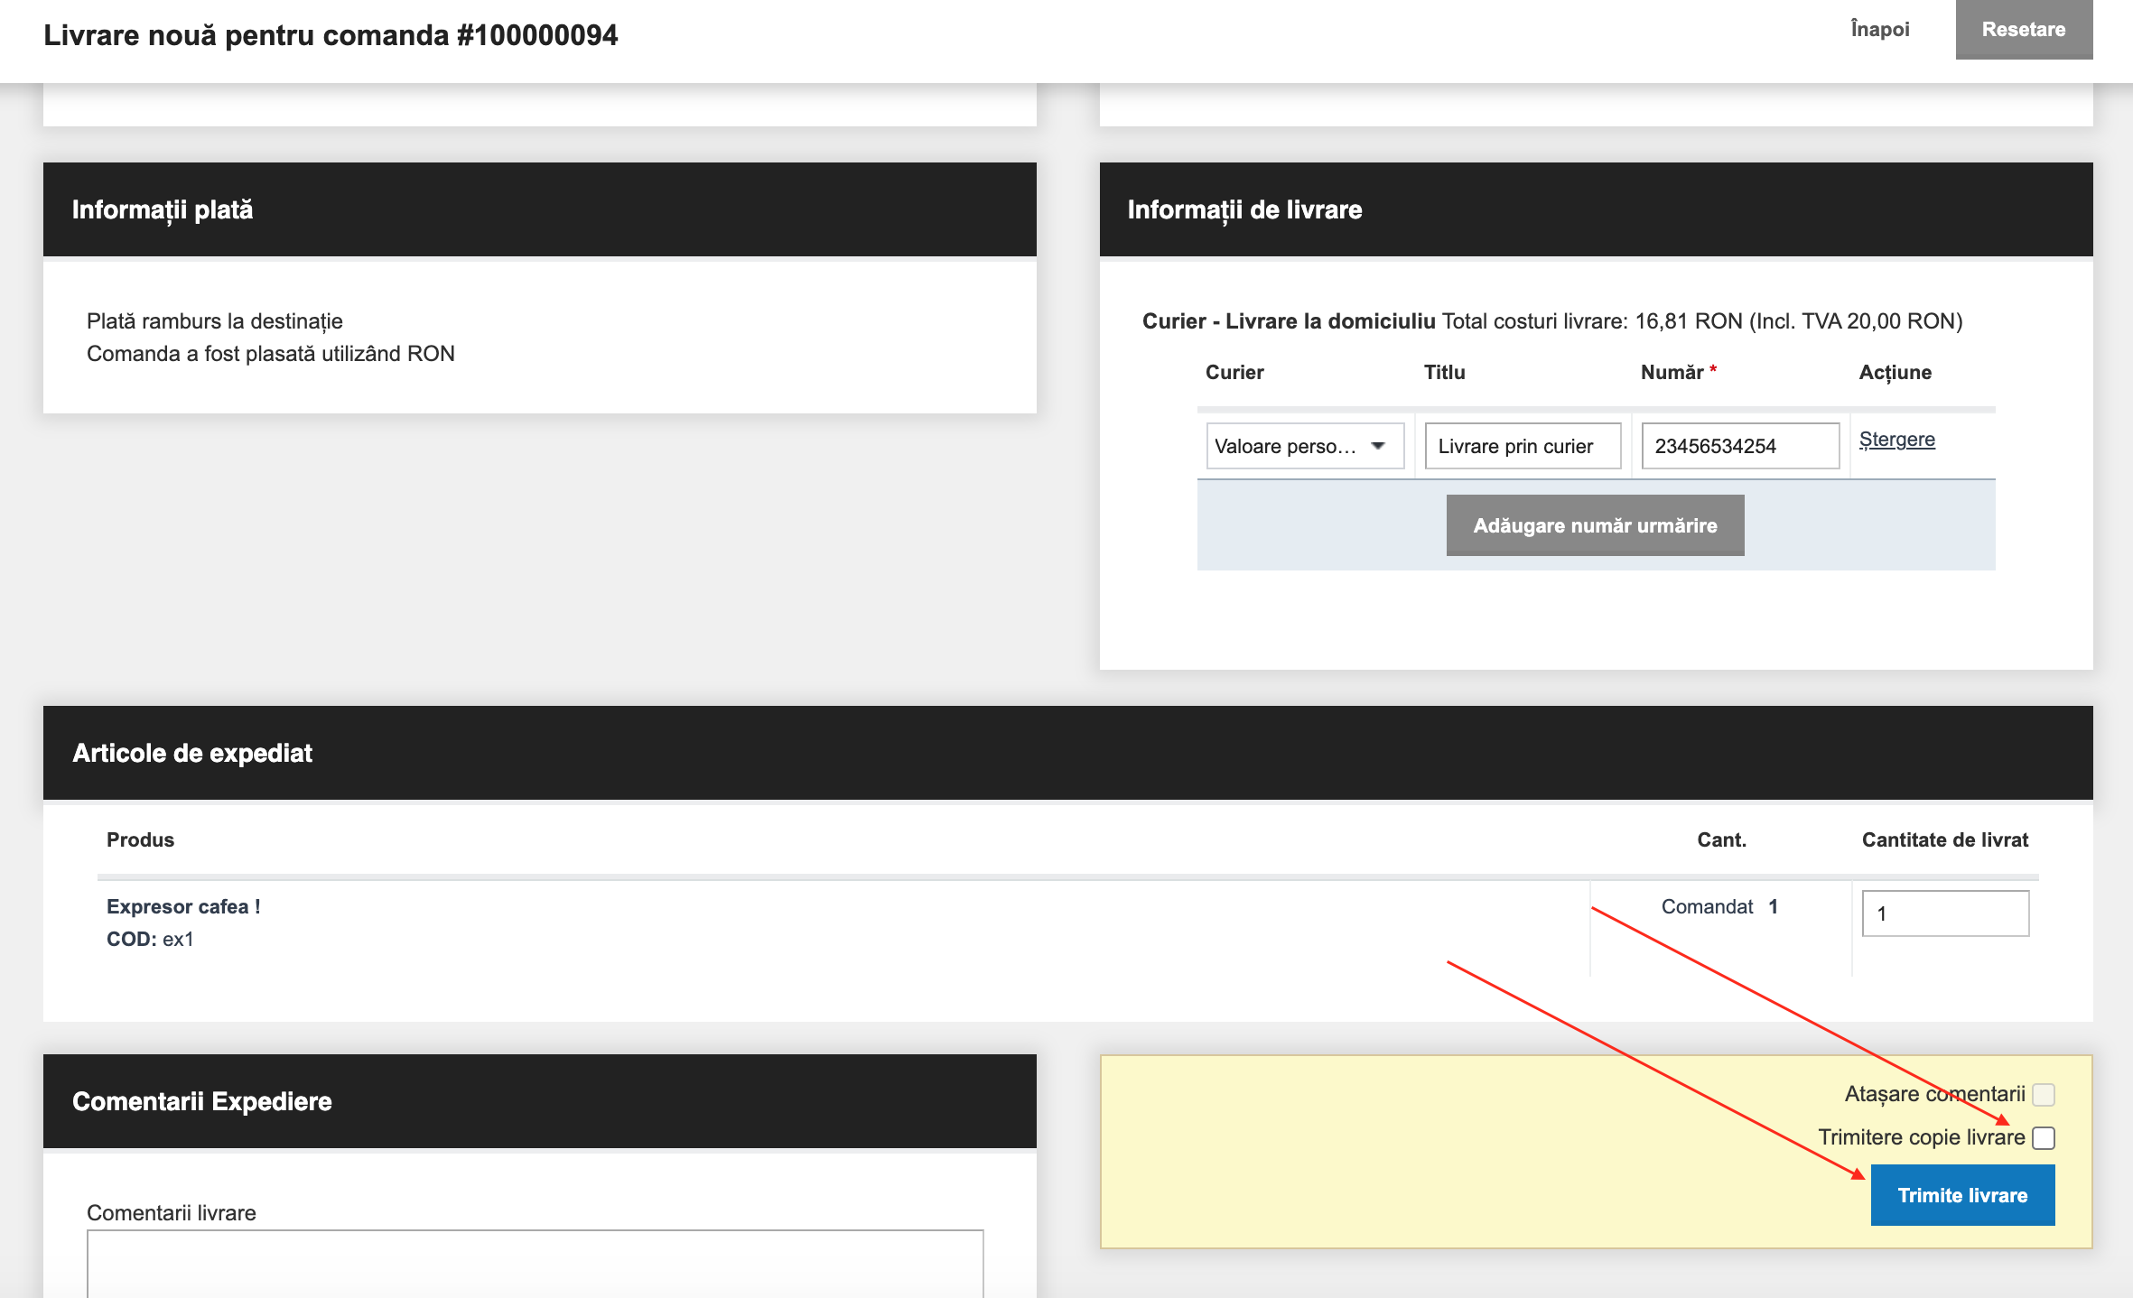Click 'Comanda a fost plasată utilizând RON' text
Viewport: 2133px width, 1298px height.
point(271,354)
